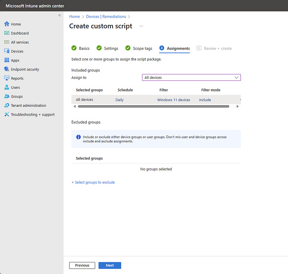Click the Assignments step number 4 icon
Viewport: 288px width, 274px height.
pyautogui.click(x=162, y=48)
